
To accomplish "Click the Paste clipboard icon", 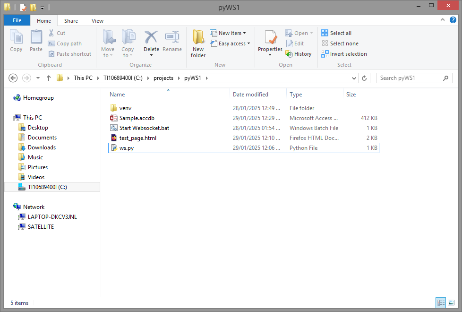I will [36, 37].
